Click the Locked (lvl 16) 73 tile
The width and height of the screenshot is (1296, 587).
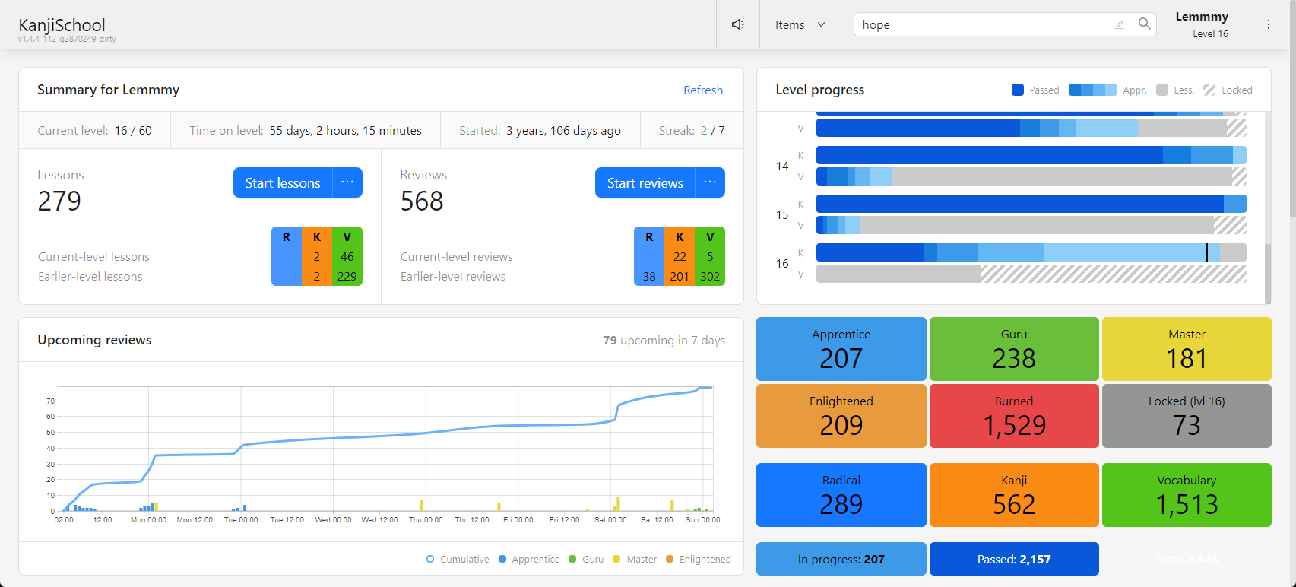coord(1187,416)
